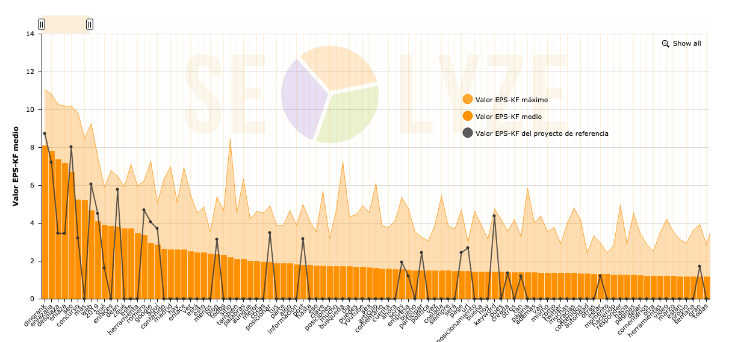Toggle the dark gray reference project legend marker

pyautogui.click(x=468, y=133)
